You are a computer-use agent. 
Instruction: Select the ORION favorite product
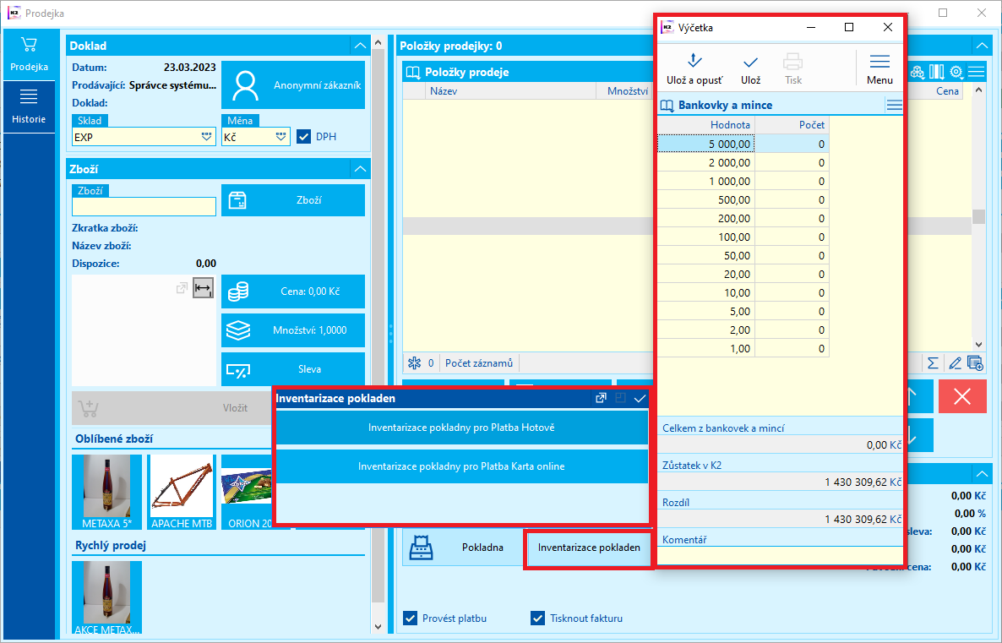pos(247,492)
